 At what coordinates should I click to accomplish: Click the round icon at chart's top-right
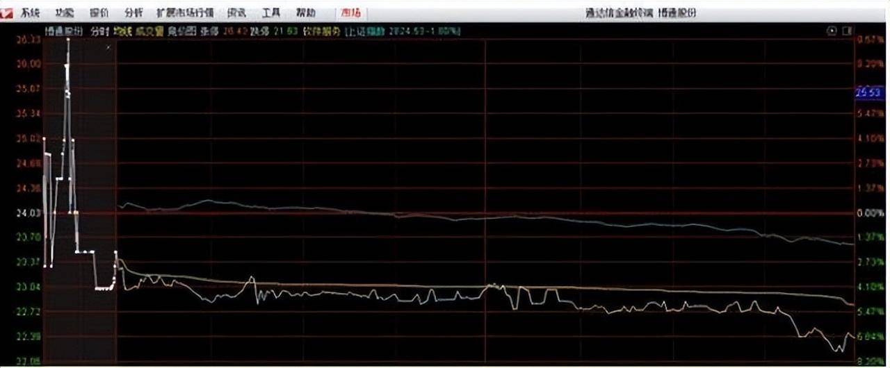pos(832,31)
